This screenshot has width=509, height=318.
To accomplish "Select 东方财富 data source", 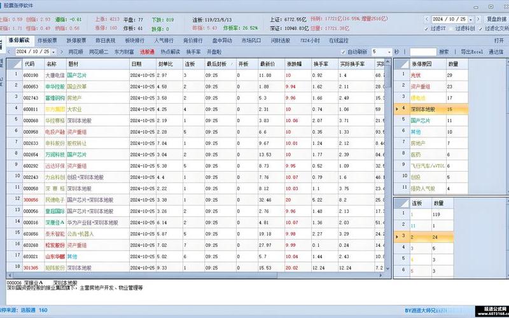I will 124,52.
